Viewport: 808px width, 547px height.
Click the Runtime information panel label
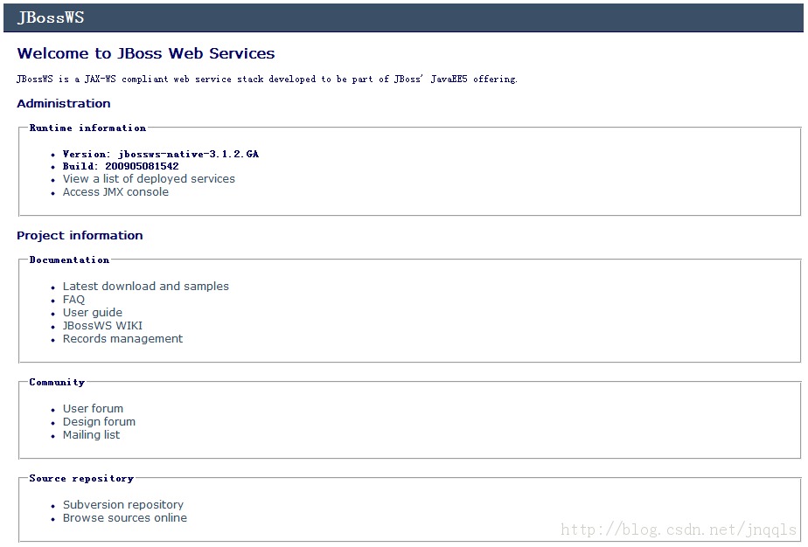(x=87, y=128)
